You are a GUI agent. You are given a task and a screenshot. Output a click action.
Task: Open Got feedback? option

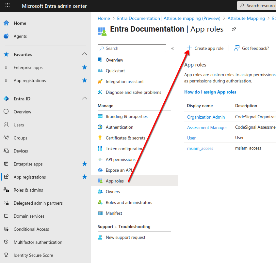click(252, 48)
